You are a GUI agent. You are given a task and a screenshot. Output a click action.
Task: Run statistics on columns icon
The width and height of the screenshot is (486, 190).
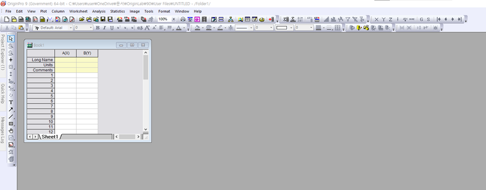[x=286, y=19]
